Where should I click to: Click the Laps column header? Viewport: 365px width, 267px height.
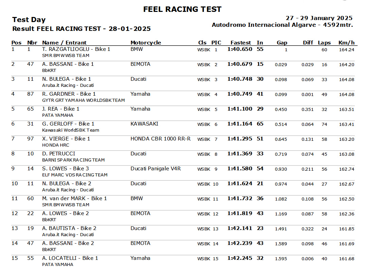click(x=324, y=42)
